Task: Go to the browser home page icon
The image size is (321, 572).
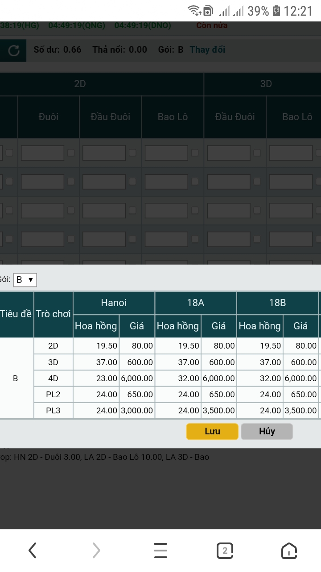Action: point(289,551)
